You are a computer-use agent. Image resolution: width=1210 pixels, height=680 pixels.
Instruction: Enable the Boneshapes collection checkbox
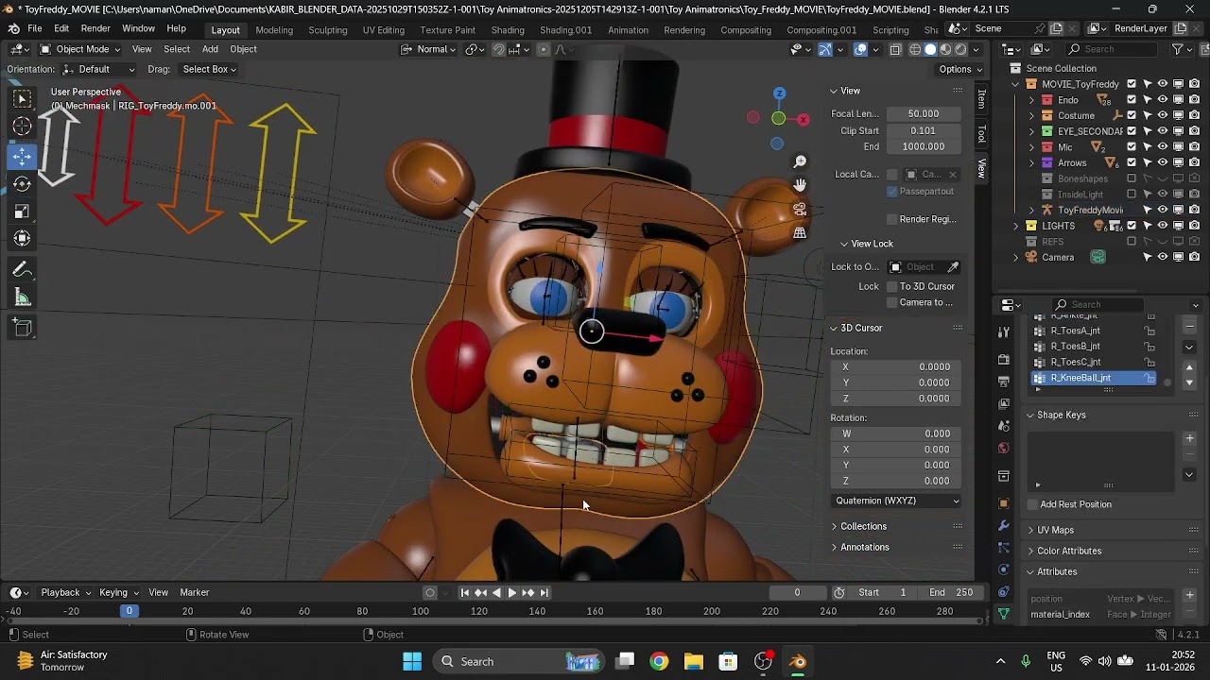tap(1132, 178)
